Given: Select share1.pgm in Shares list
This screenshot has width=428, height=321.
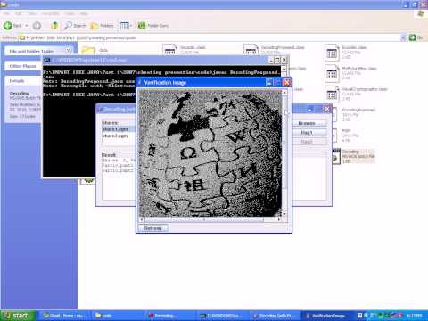Looking at the screenshot, I should [119, 129].
